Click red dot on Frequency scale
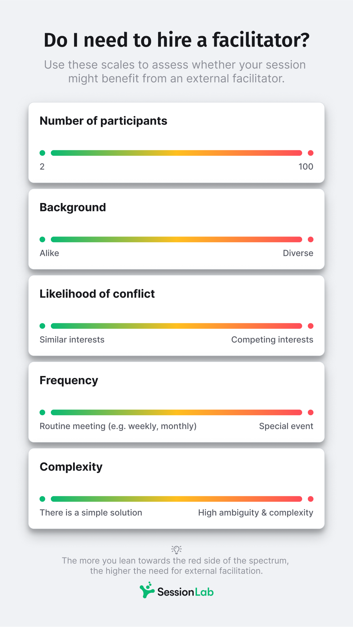 tap(311, 412)
